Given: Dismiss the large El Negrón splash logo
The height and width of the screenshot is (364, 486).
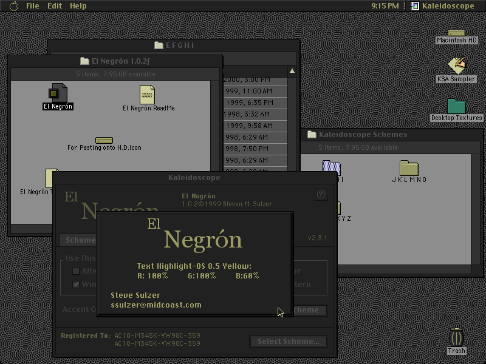Looking at the screenshot, I should coord(194,235).
